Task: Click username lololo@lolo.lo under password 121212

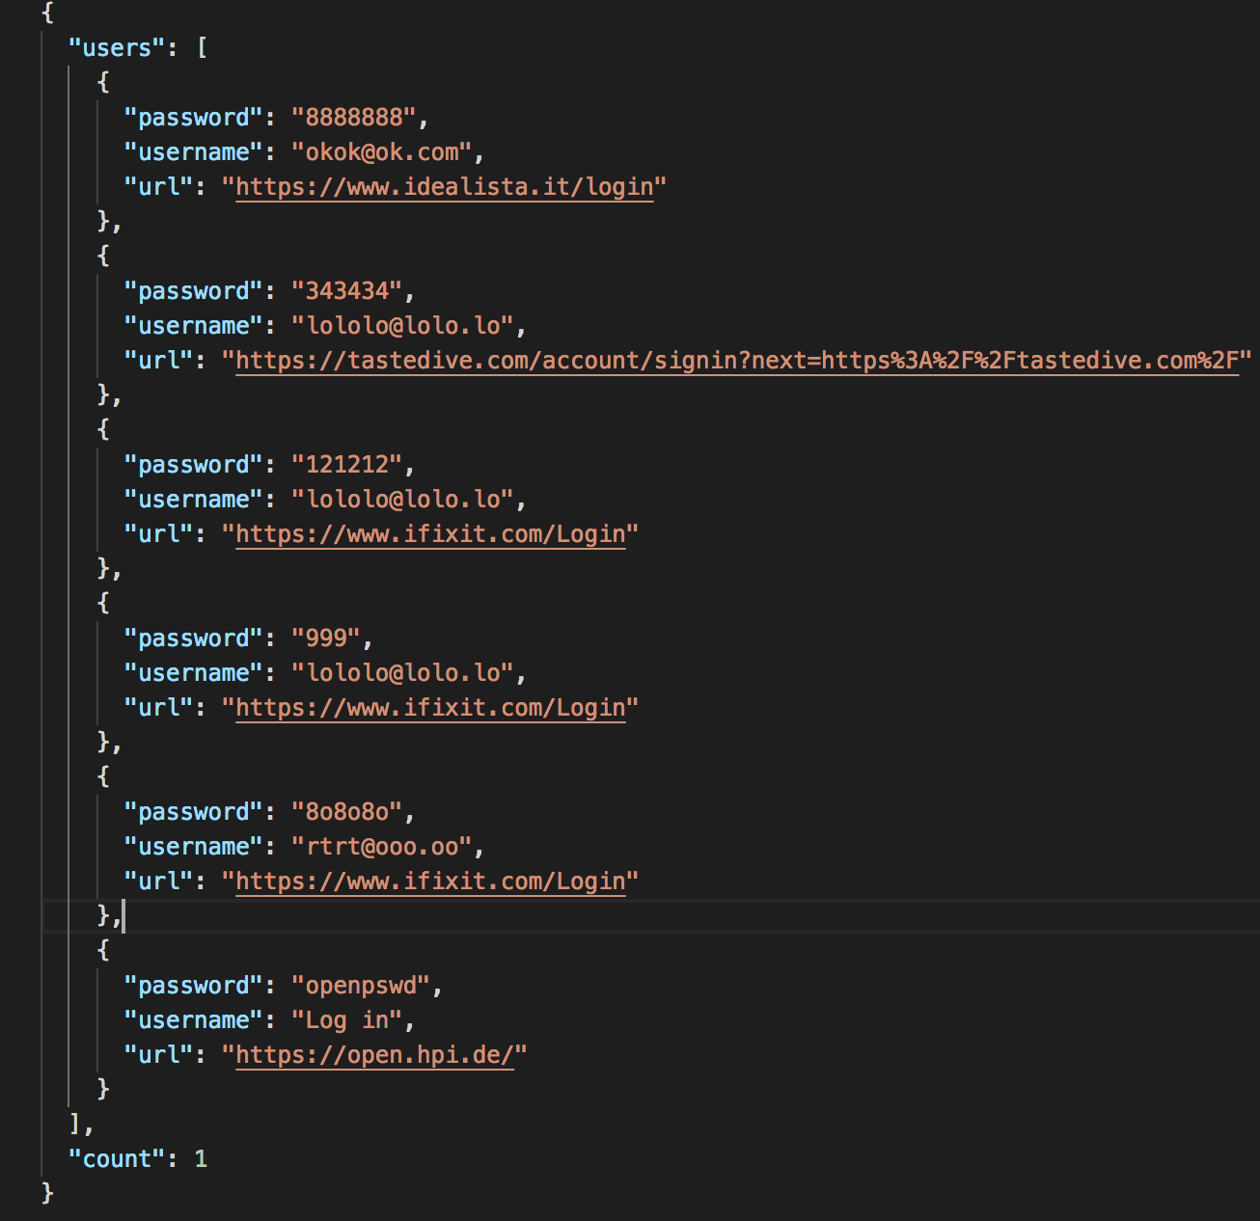Action: (403, 499)
